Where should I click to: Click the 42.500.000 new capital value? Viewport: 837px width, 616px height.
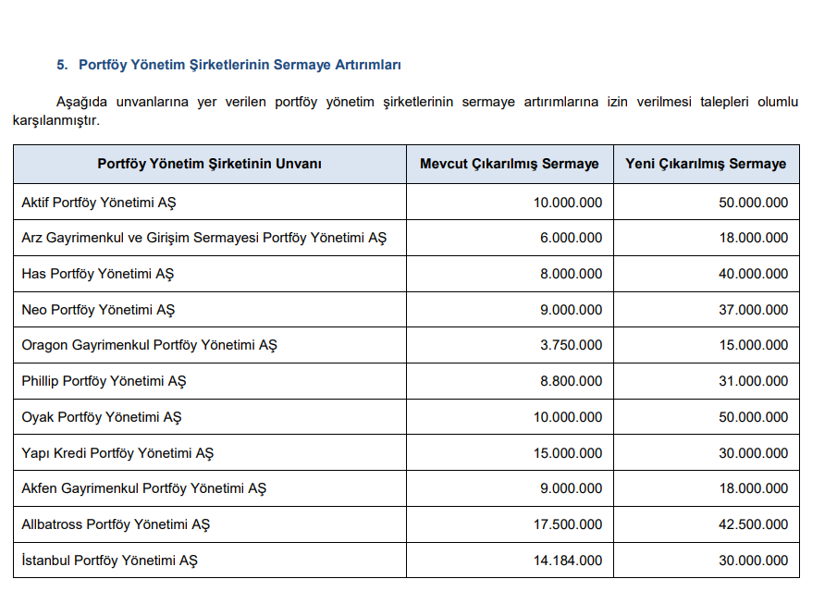pos(753,524)
